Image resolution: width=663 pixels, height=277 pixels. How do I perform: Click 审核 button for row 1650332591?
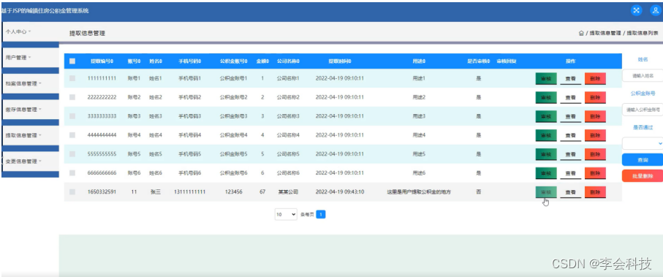(546, 192)
